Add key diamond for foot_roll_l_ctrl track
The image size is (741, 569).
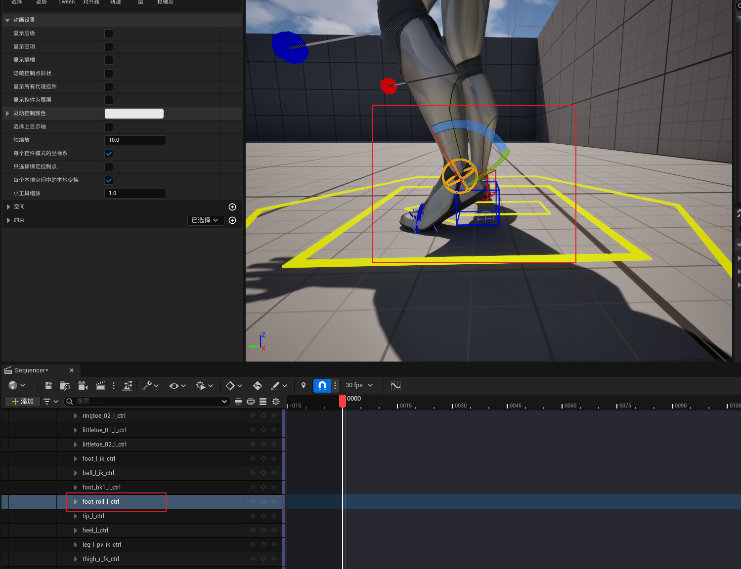pyautogui.click(x=263, y=501)
